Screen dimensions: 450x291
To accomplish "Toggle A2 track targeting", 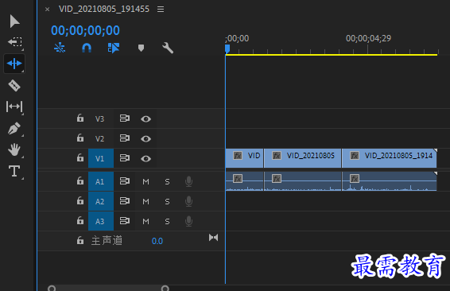I will click(x=101, y=201).
